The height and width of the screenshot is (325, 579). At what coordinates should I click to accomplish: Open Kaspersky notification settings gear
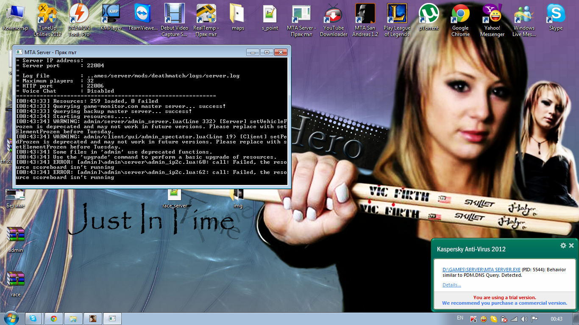point(563,245)
